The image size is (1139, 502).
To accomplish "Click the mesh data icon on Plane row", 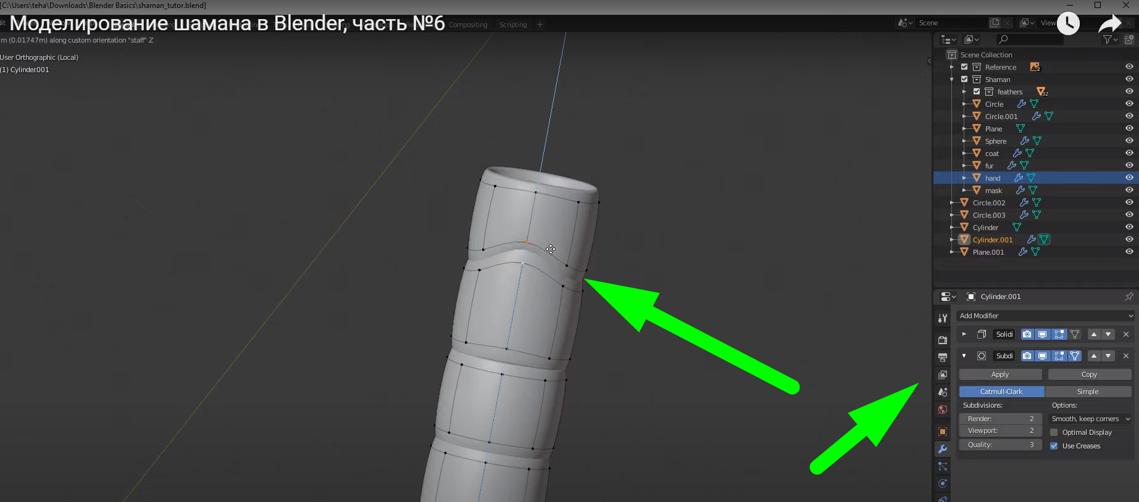I will pos(1020,128).
